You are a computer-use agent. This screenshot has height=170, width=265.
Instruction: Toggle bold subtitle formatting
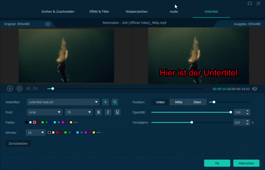tap(99, 112)
